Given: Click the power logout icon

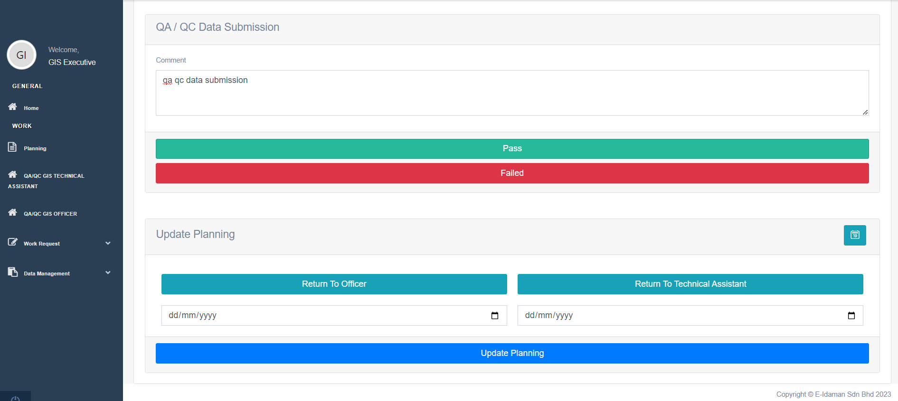Looking at the screenshot, I should 15,398.
